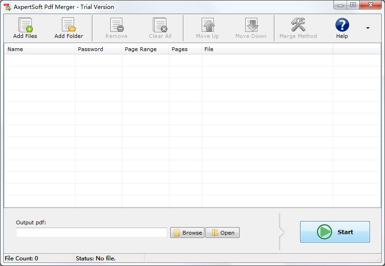The width and height of the screenshot is (385, 266).
Task: Click the Clear All toolbar icon
Action: click(160, 25)
